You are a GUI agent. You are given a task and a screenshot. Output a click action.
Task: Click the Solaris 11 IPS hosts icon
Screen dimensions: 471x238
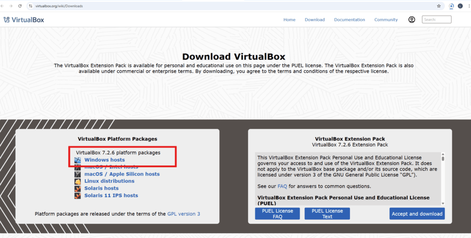(77, 196)
